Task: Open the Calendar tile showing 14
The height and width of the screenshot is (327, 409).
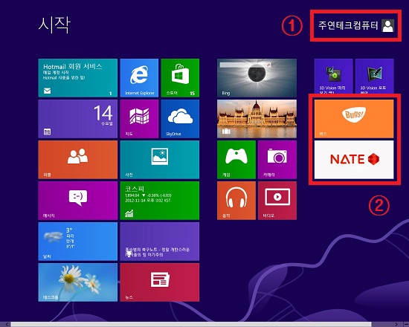Action: click(x=78, y=119)
